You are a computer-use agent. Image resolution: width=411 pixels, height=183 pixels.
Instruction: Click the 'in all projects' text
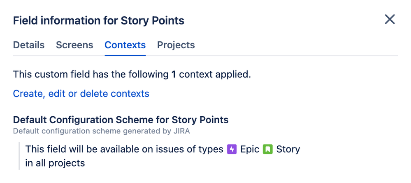coord(55,163)
